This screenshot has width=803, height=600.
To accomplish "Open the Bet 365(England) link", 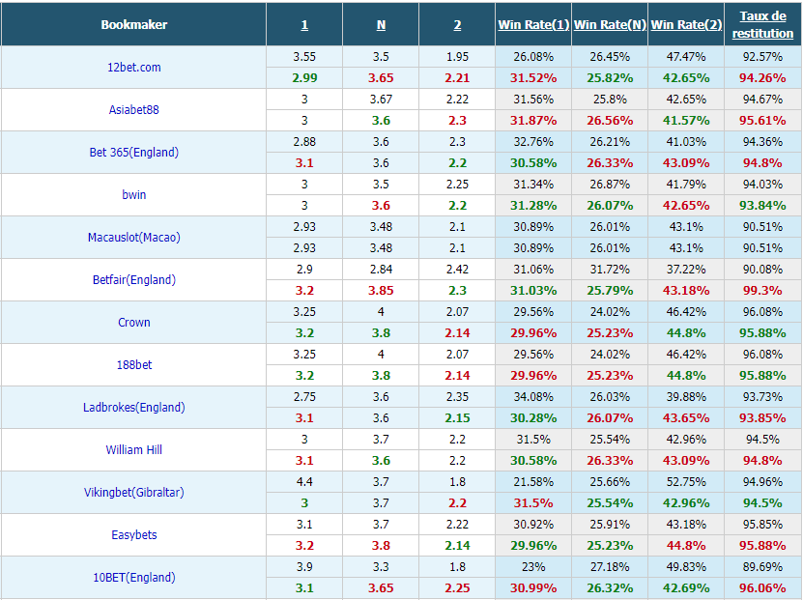I will click(134, 152).
